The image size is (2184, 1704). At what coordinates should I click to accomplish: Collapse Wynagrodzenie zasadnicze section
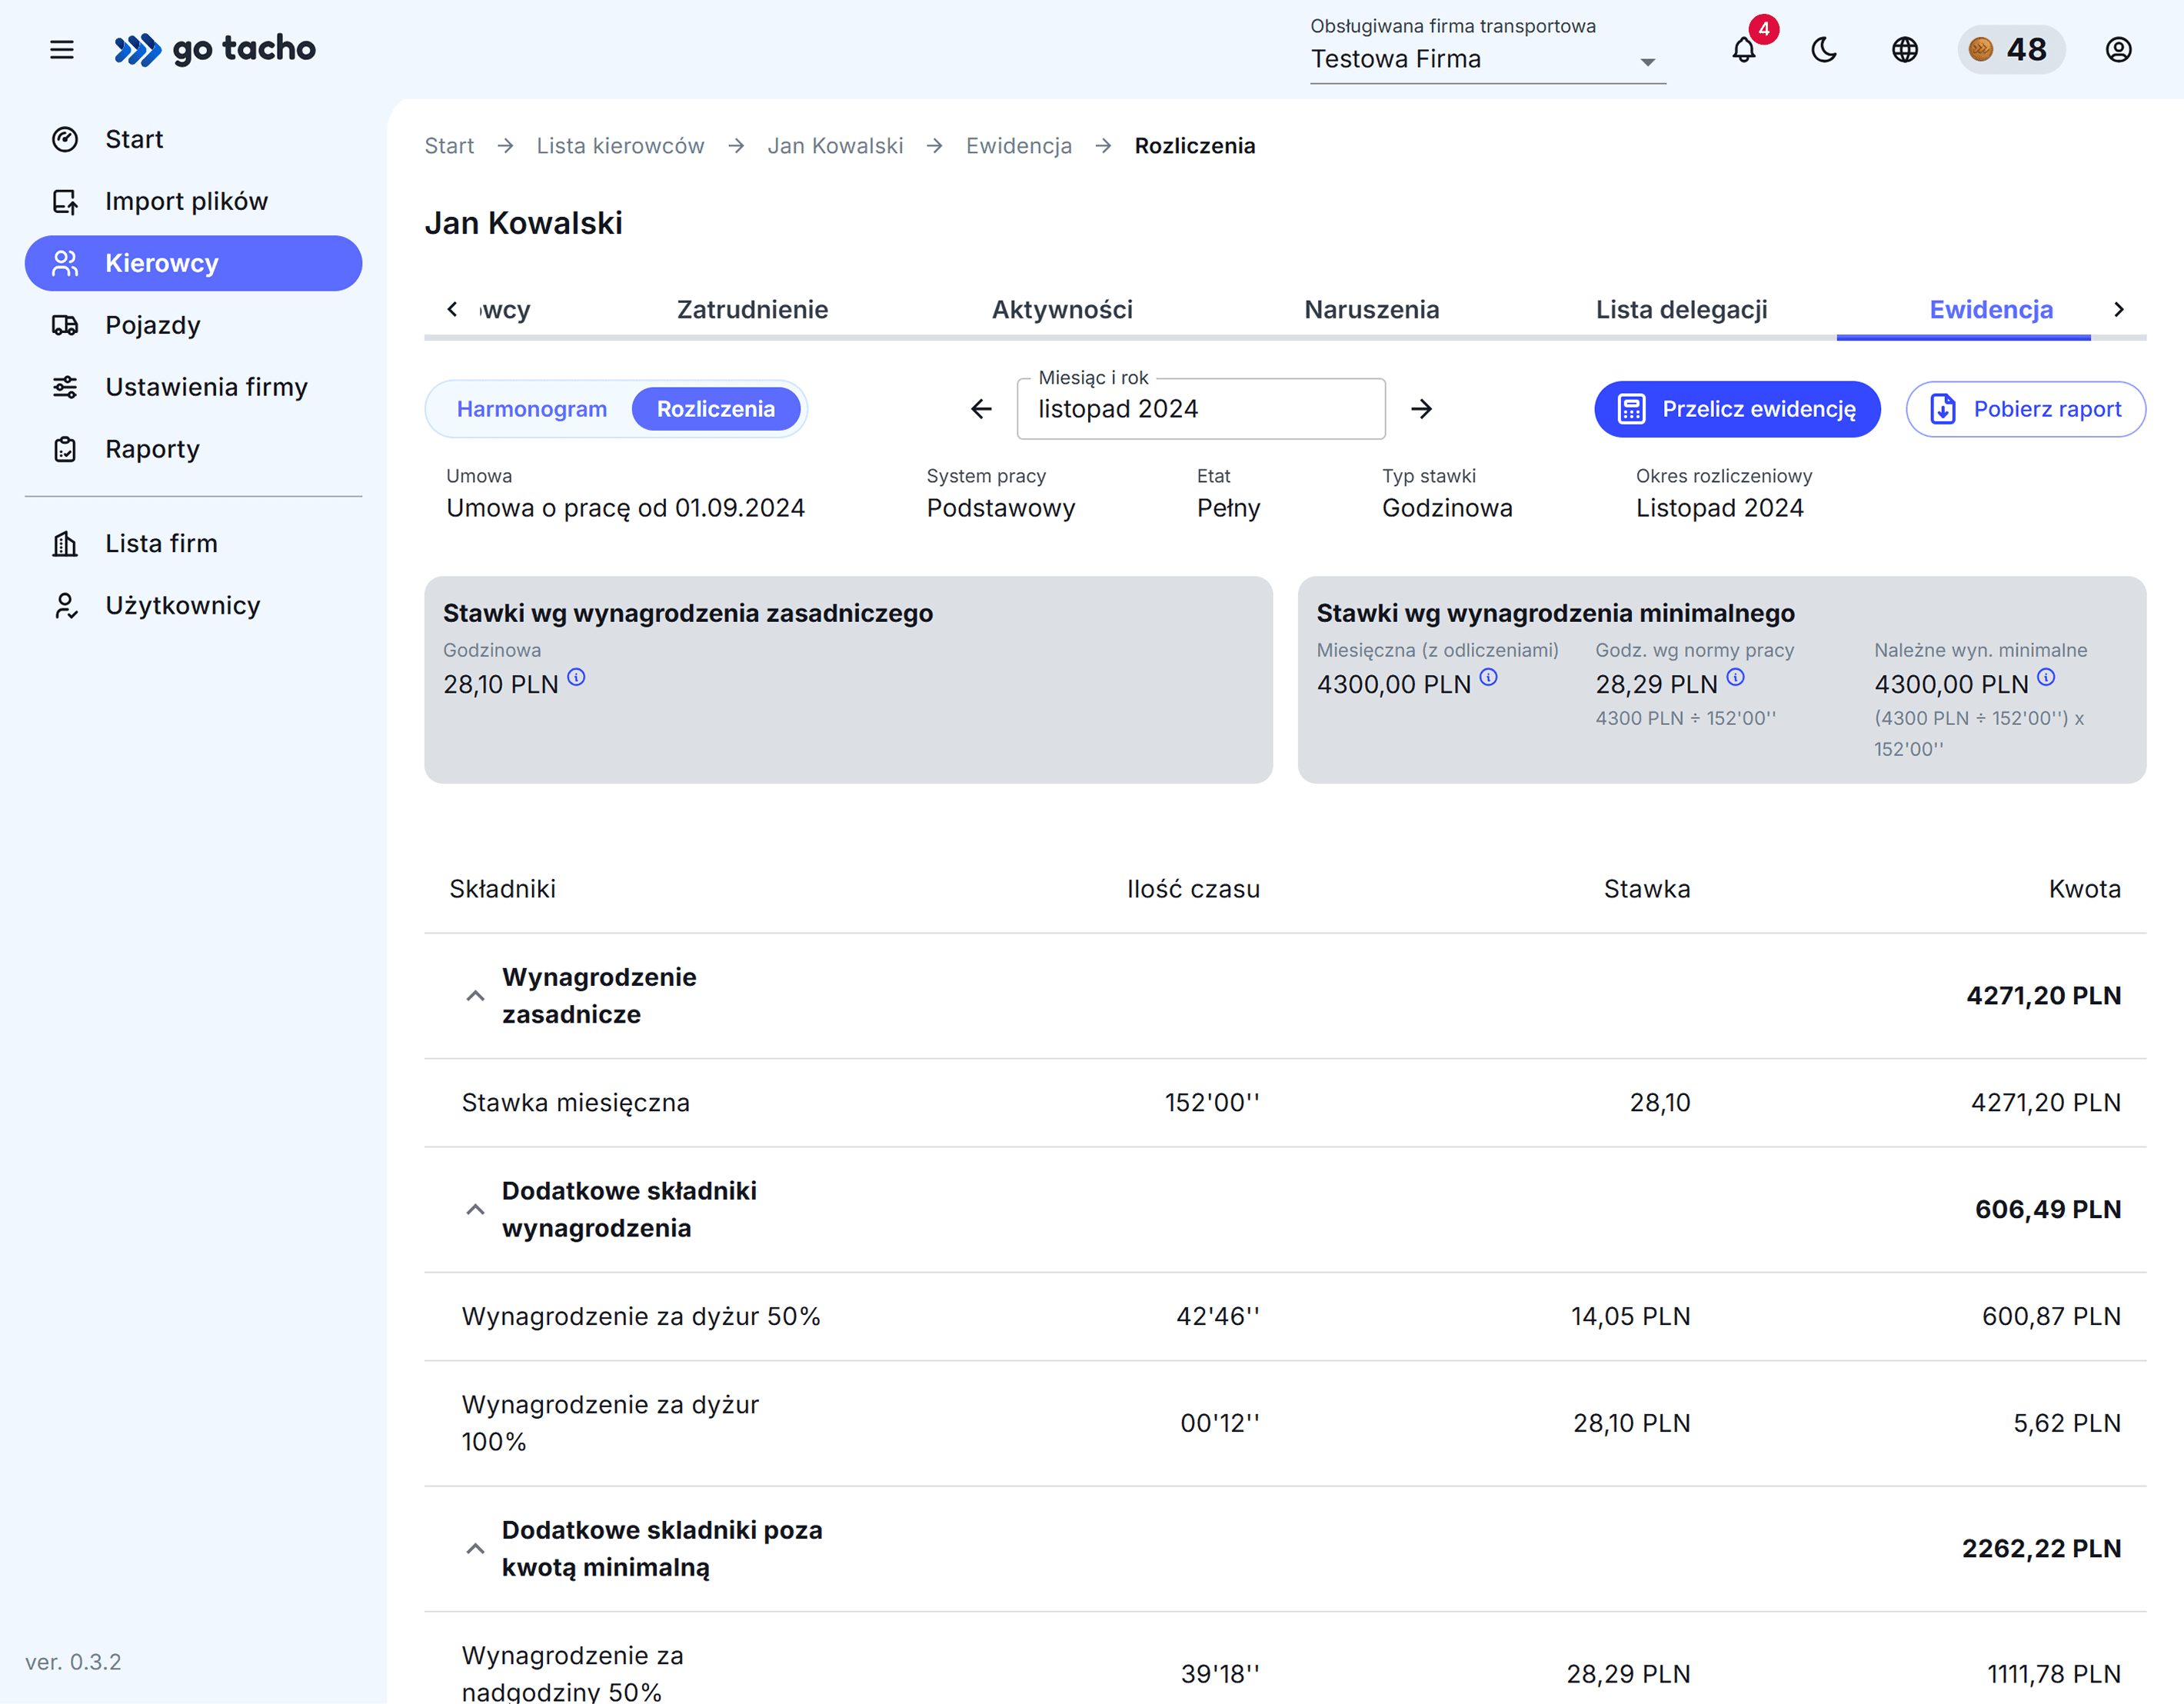[x=475, y=996]
